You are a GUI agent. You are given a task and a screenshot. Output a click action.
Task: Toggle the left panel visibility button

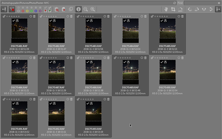point(5,9)
